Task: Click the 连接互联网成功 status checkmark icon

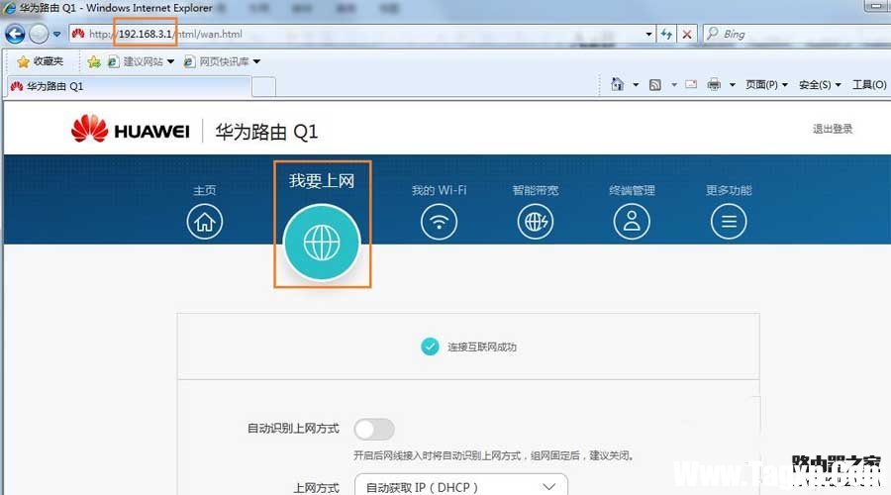Action: pyautogui.click(x=431, y=346)
